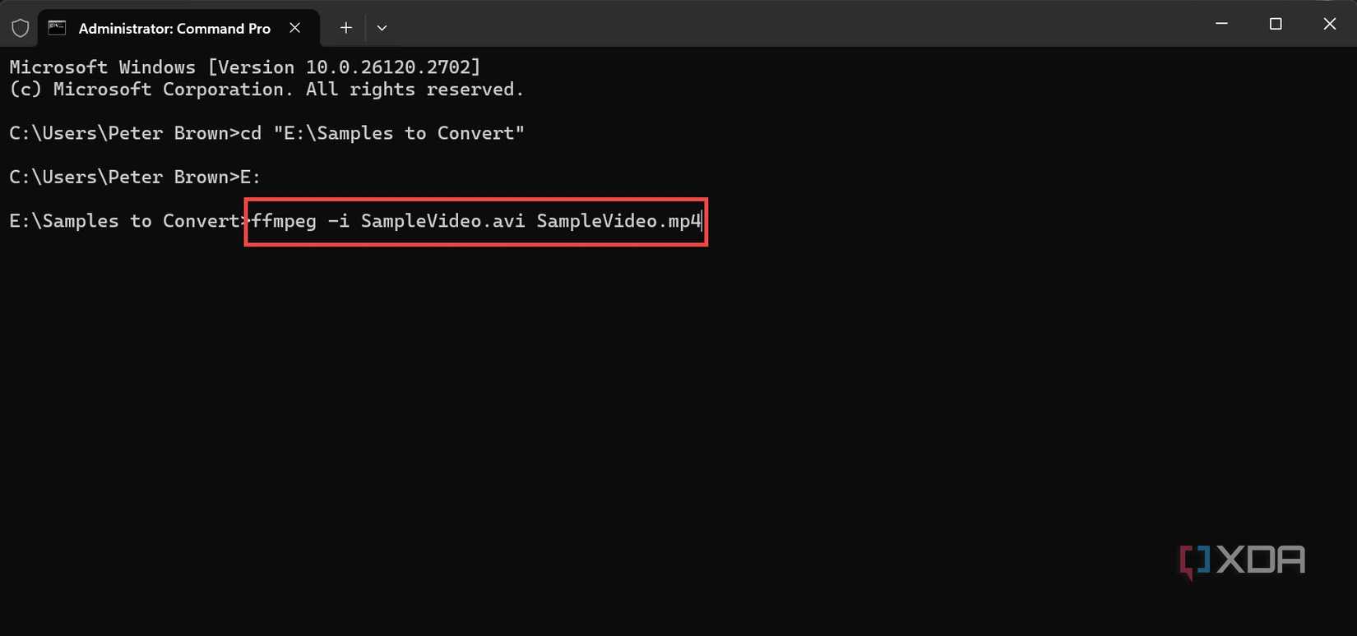The width and height of the screenshot is (1357, 636).
Task: Close the Administrator: Command Pro tab
Action: [x=294, y=27]
